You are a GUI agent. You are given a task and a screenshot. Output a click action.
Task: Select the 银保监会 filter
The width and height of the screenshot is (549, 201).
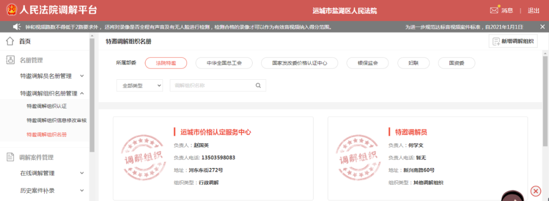(x=368, y=63)
